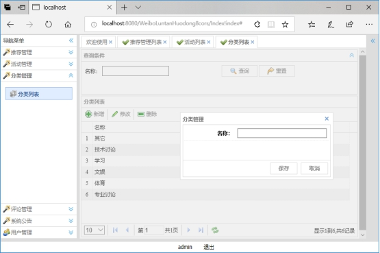Image resolution: width=380 pixels, height=253 pixels.
Task: Go to first page of results
Action: pos(115,230)
